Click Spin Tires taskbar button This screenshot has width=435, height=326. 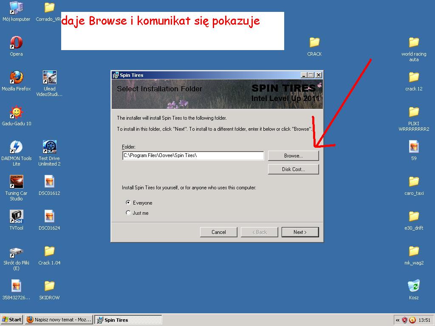(x=128, y=320)
